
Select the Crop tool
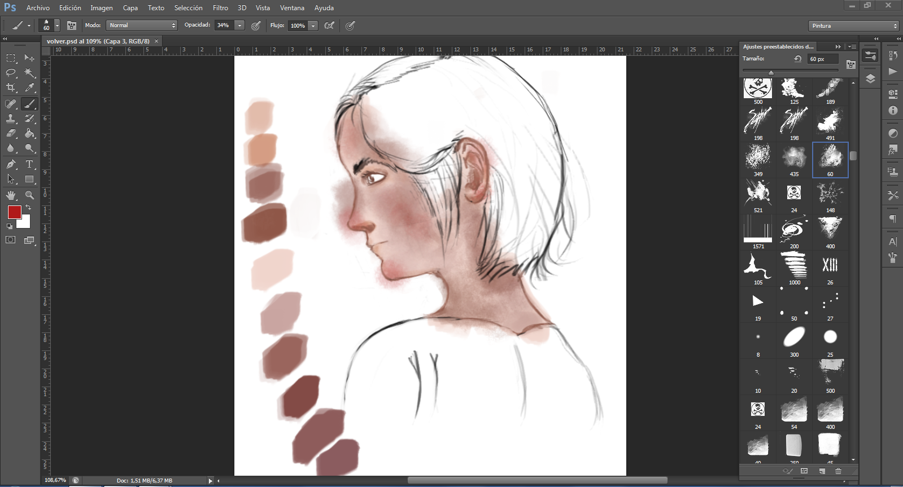[x=11, y=87]
